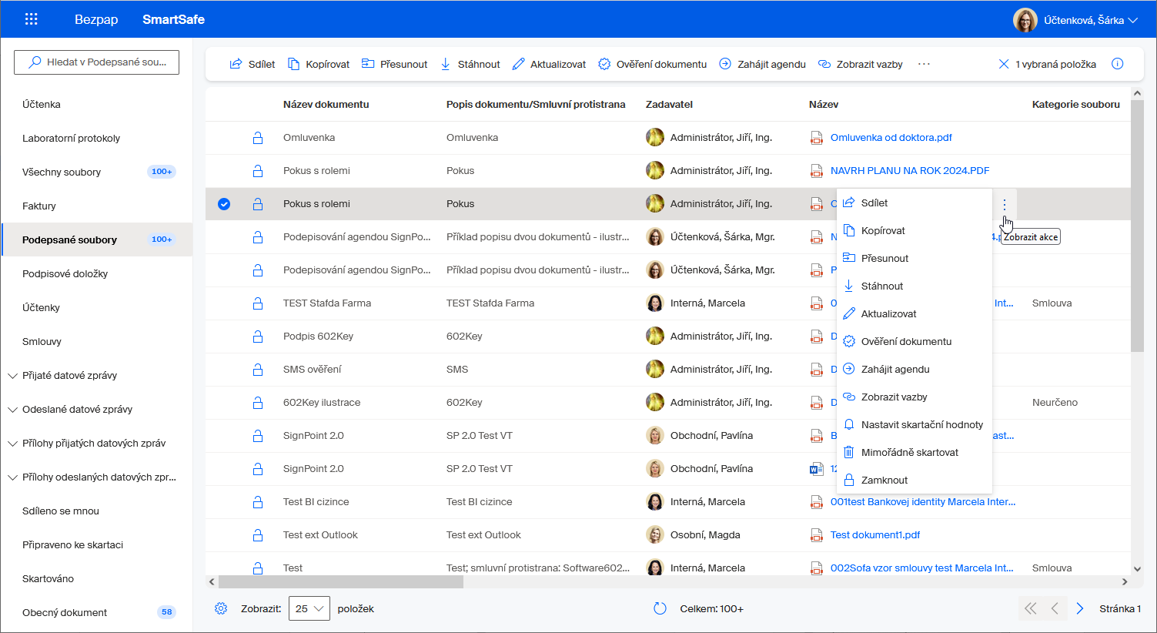Select Zamknout in context menu
The height and width of the screenshot is (633, 1157).
pyautogui.click(x=914, y=481)
